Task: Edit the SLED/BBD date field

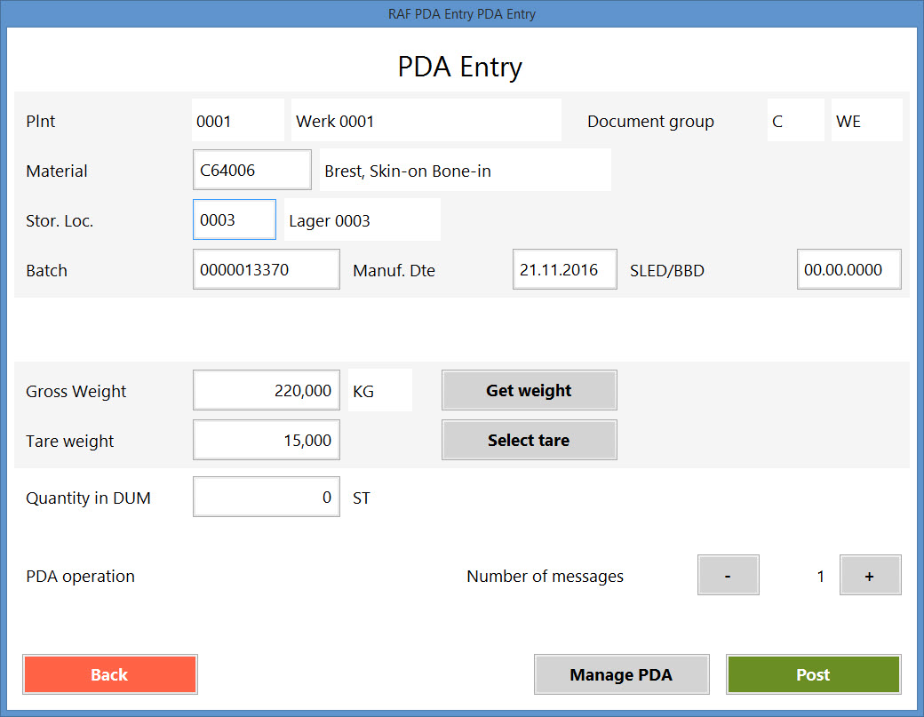Action: coord(848,269)
